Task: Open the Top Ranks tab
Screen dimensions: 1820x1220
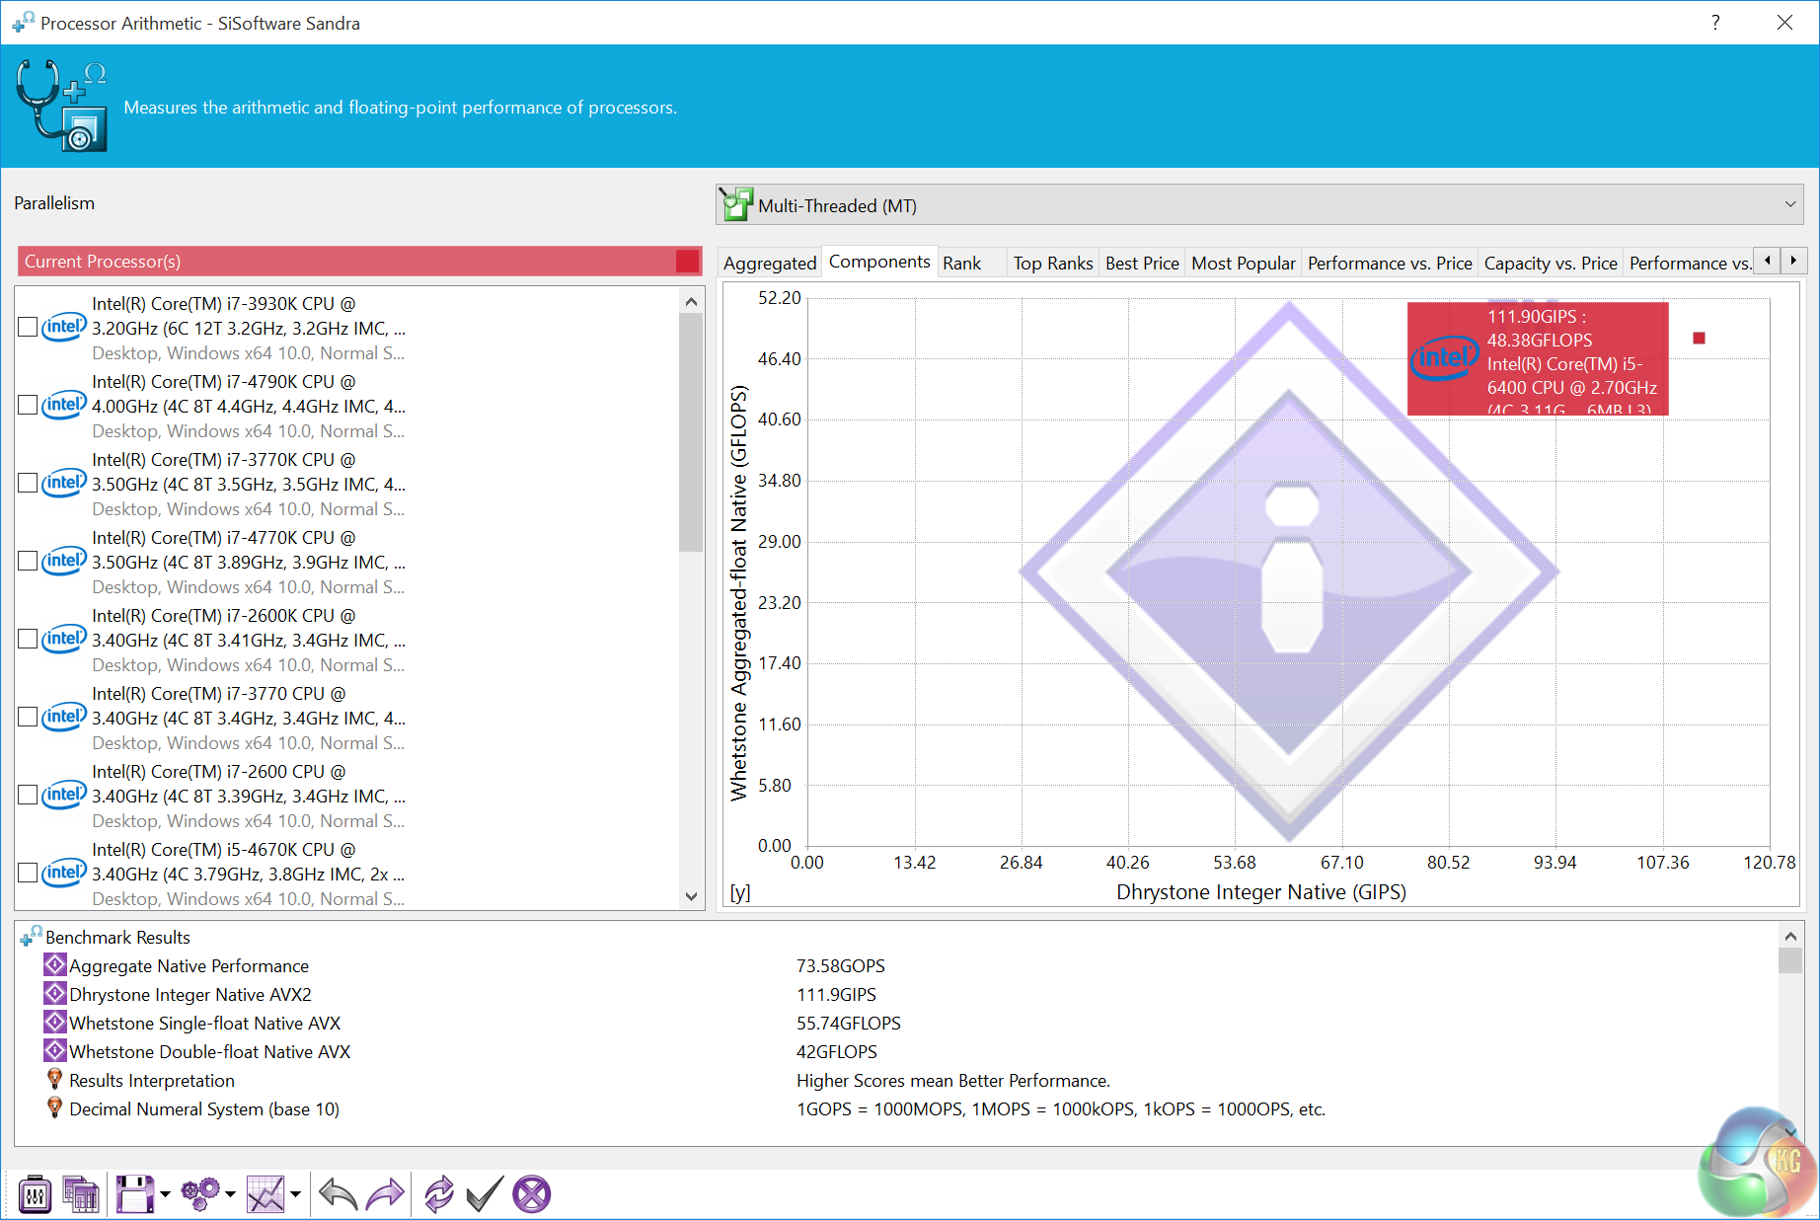Action: tap(1052, 263)
